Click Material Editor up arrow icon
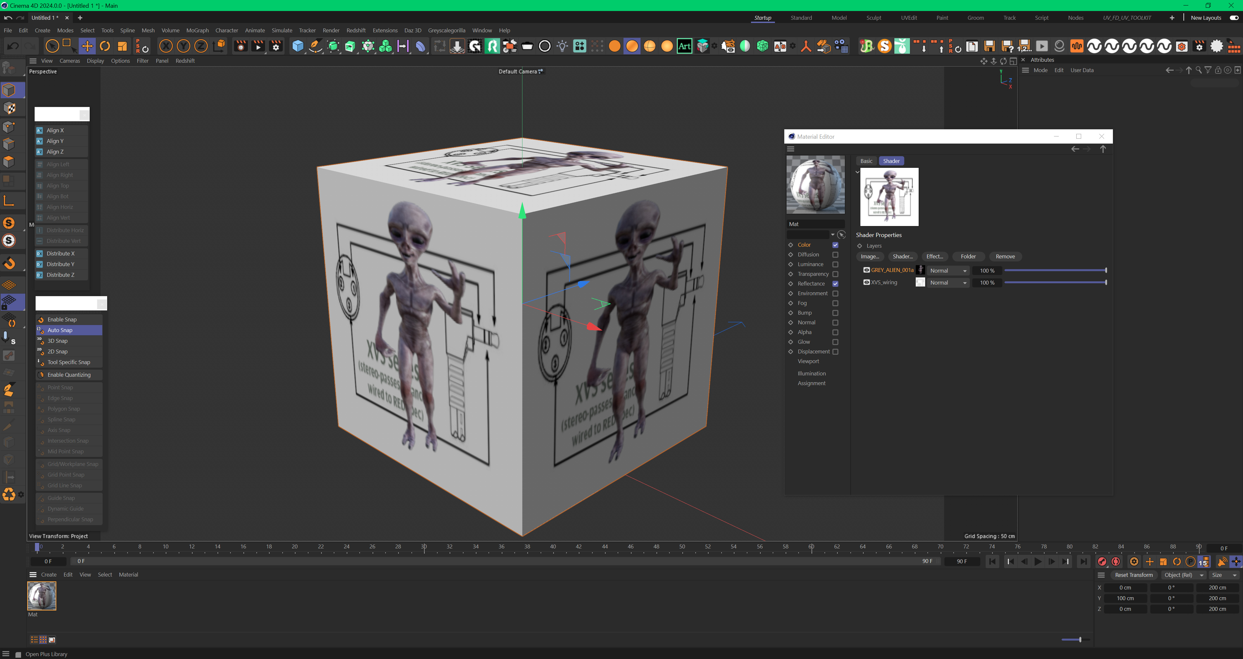Viewport: 1243px width, 659px height. (x=1103, y=149)
